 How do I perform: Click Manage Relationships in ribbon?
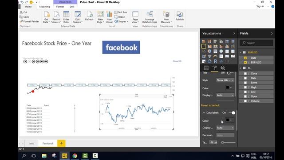[x=150, y=17]
